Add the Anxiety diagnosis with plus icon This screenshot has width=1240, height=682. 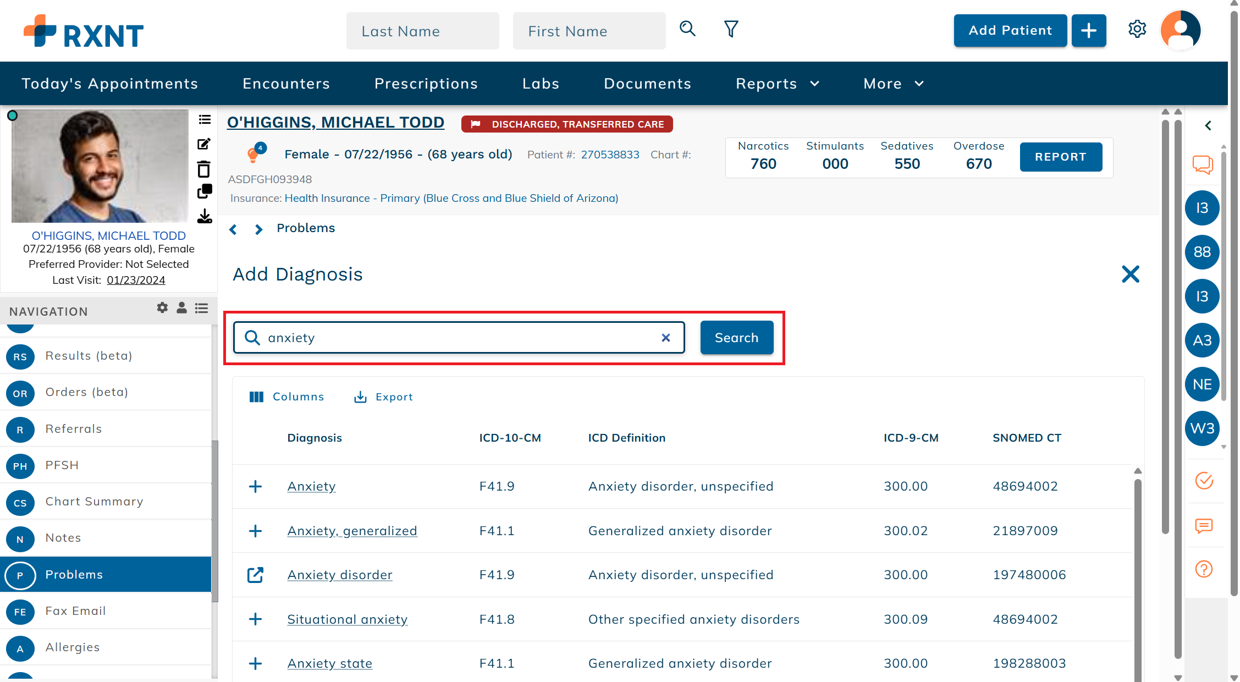click(255, 486)
